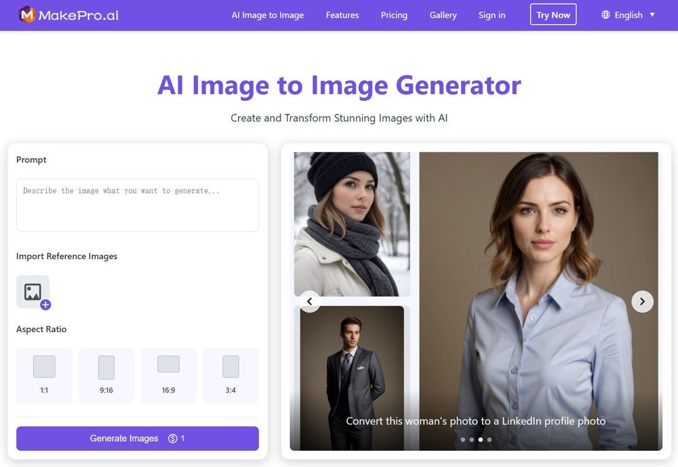
Task: Open the AI Image to Image menu item
Action: coord(268,14)
